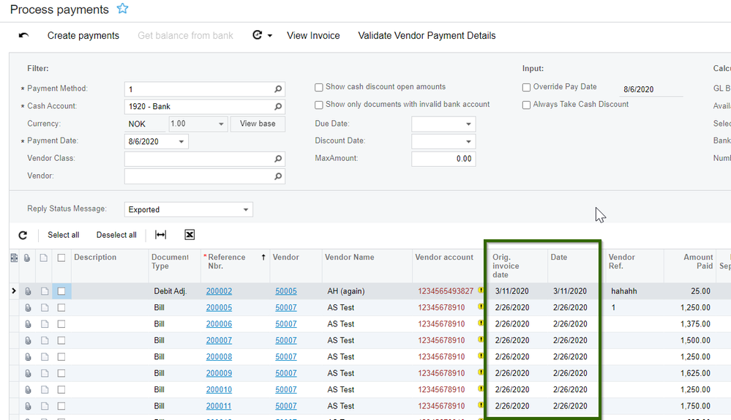Click Create payments button

(83, 35)
